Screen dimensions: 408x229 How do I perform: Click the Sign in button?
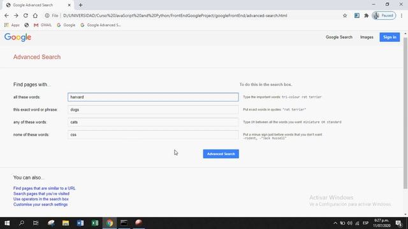click(390, 37)
